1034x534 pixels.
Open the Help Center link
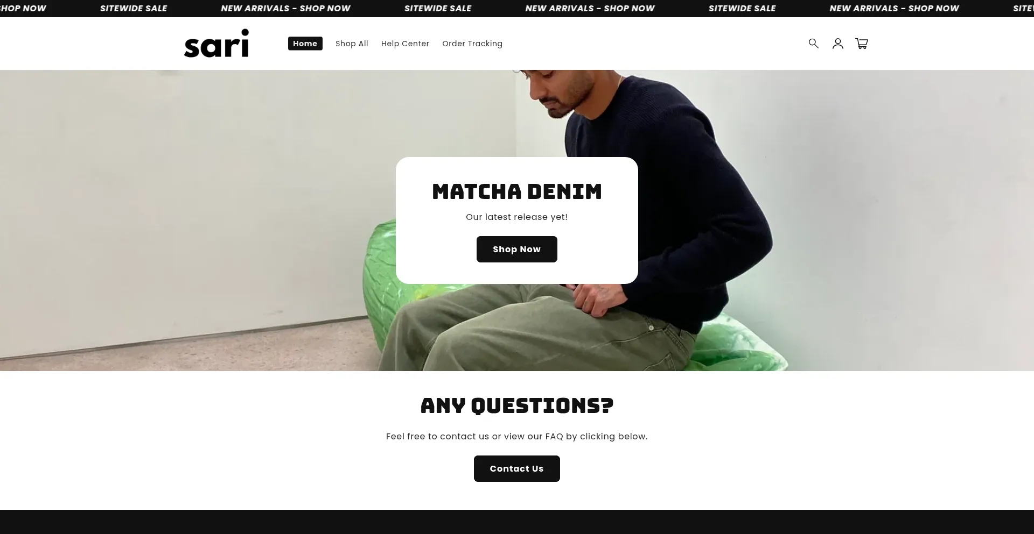click(405, 44)
